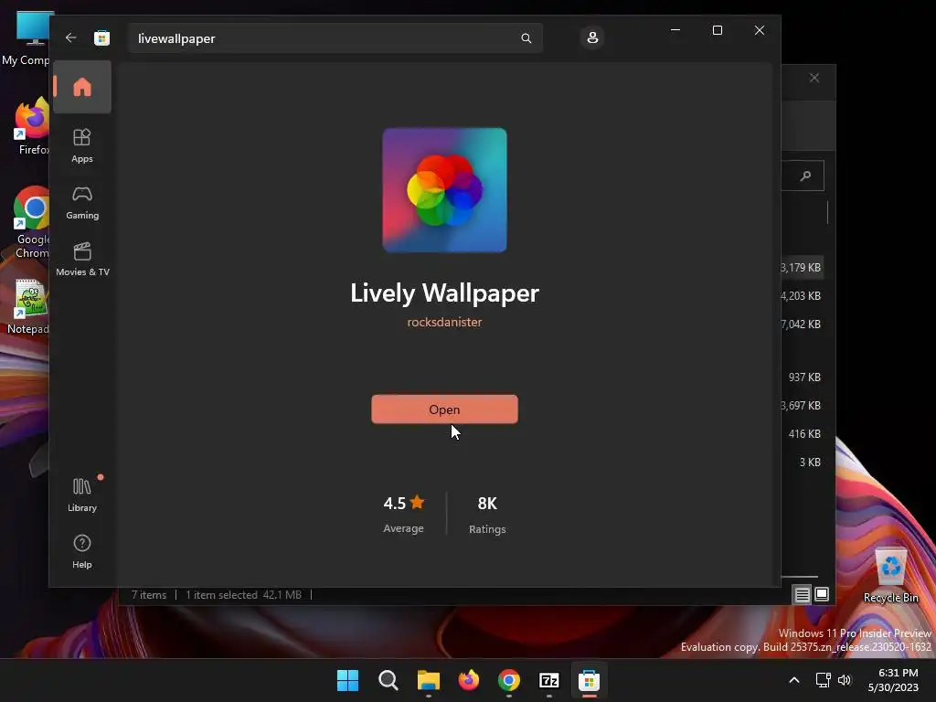Open Help in Store sidebar
The width and height of the screenshot is (936, 702).
(x=81, y=551)
